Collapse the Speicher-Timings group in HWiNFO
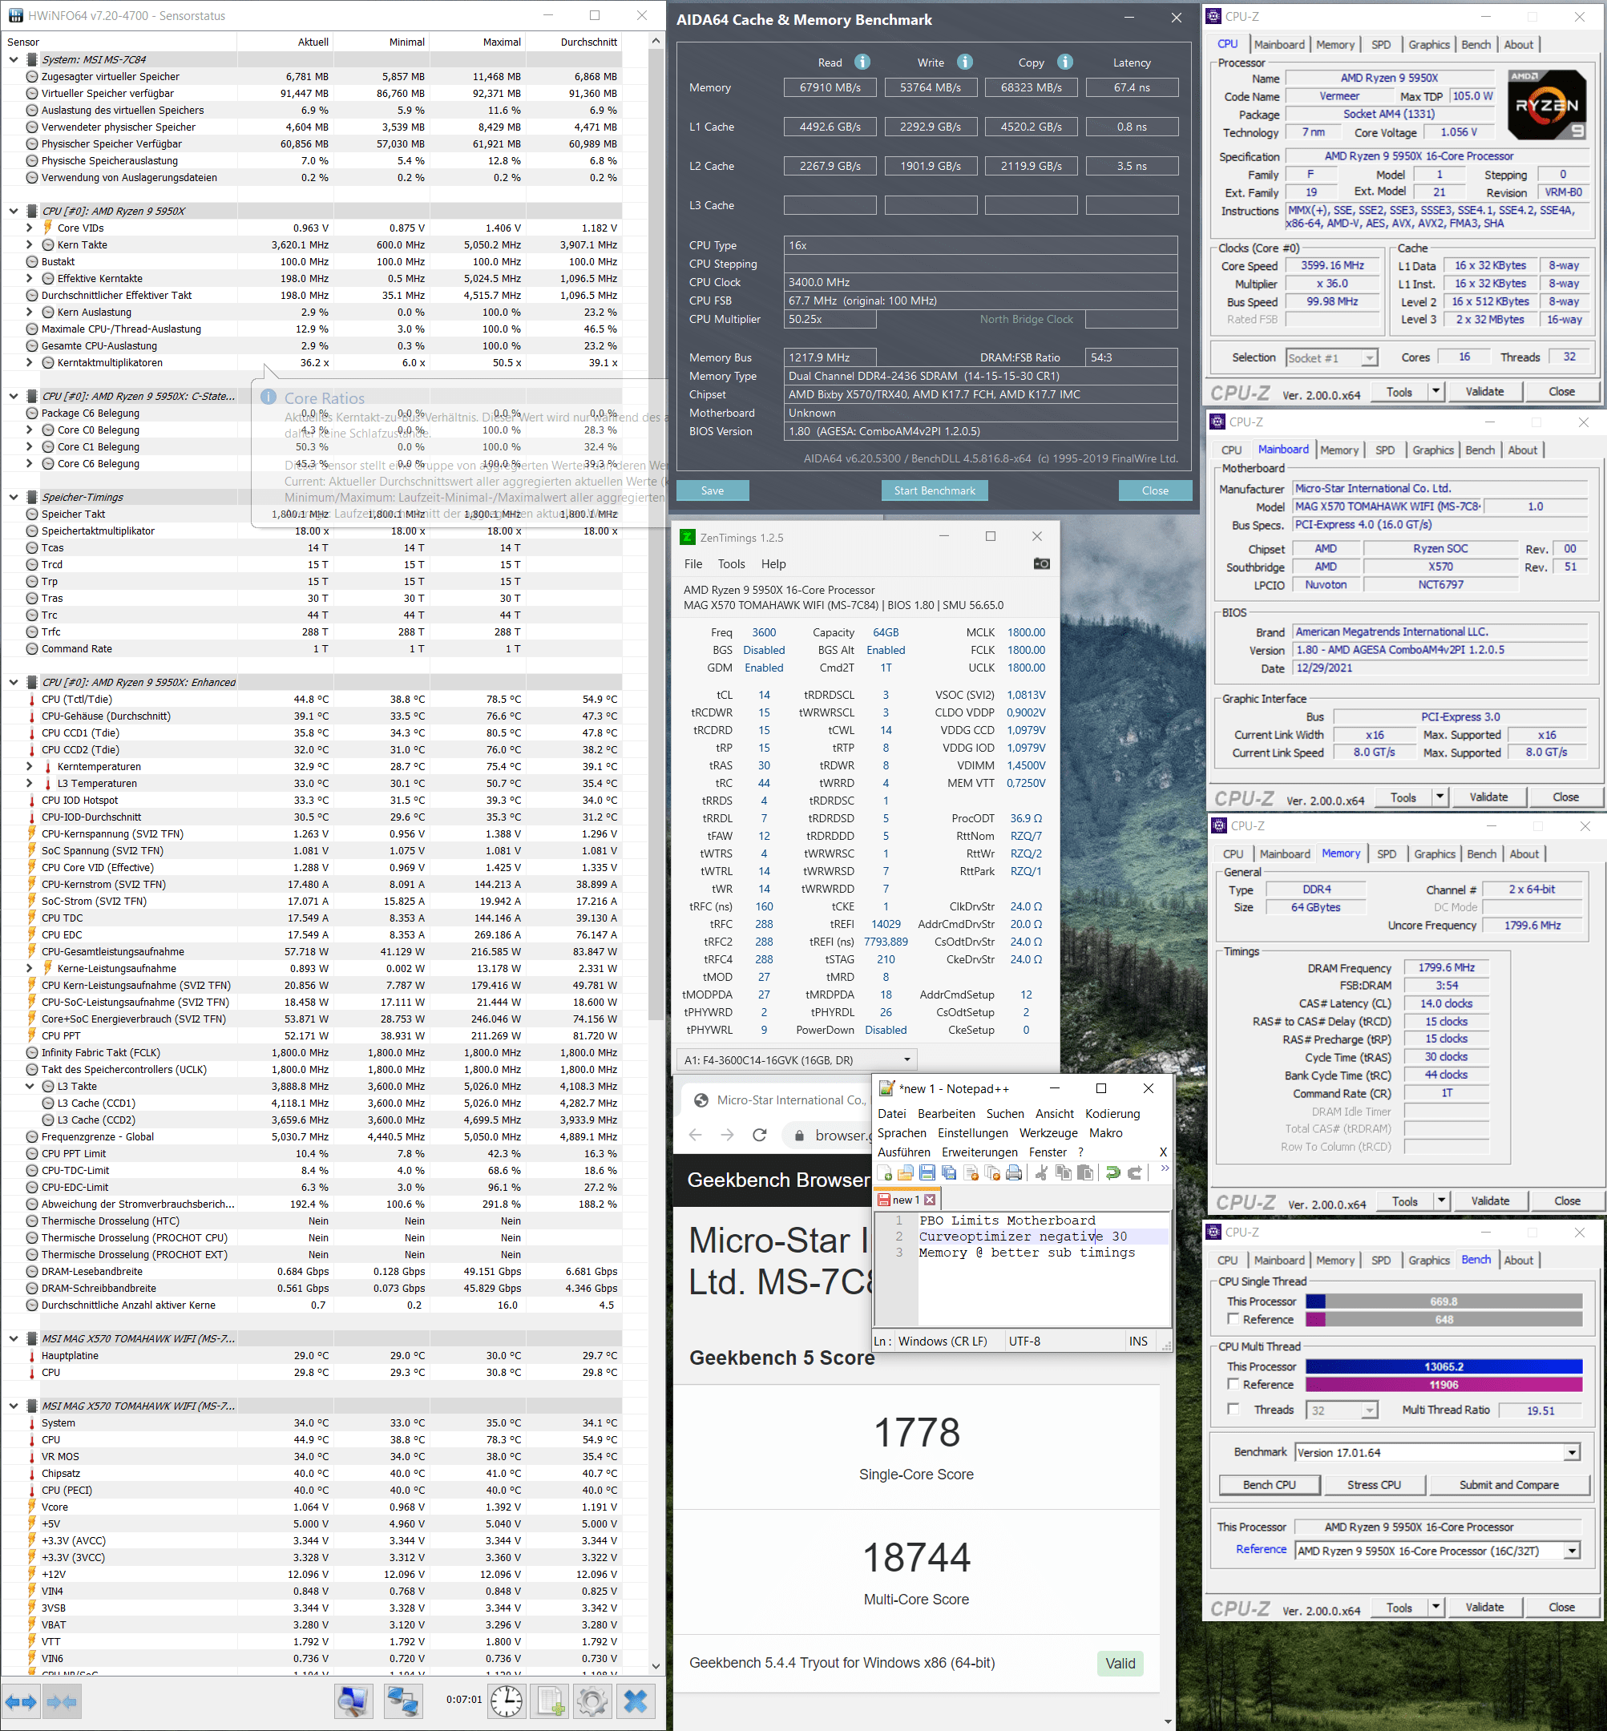Image resolution: width=1607 pixels, height=1731 pixels. click(13, 498)
